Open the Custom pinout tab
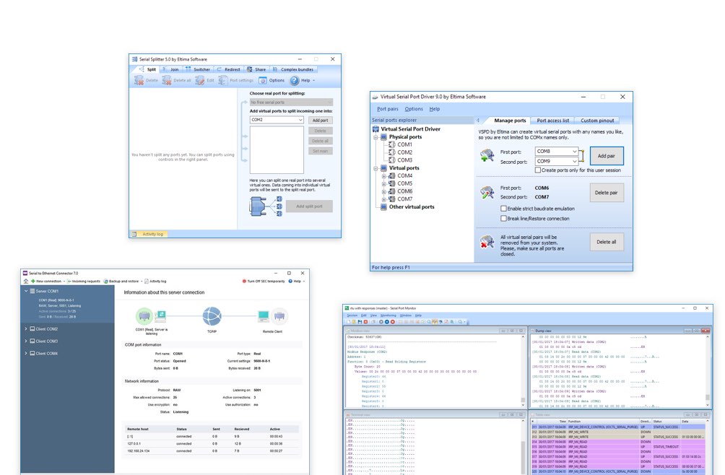 click(597, 120)
